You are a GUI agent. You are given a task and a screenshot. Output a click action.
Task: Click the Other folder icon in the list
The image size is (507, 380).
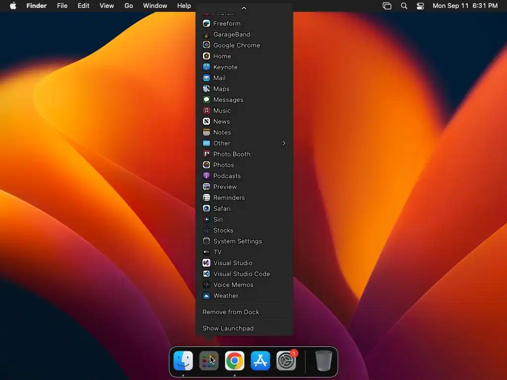[206, 143]
